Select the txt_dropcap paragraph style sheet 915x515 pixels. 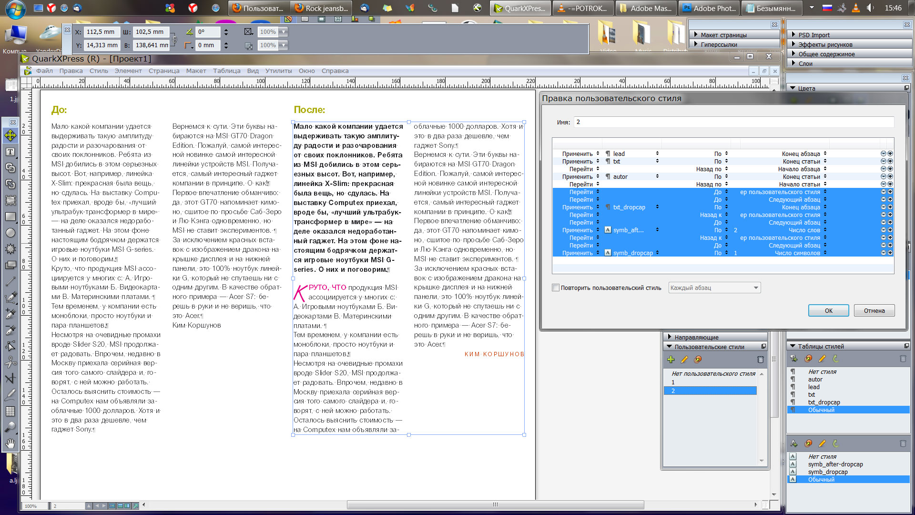(823, 402)
